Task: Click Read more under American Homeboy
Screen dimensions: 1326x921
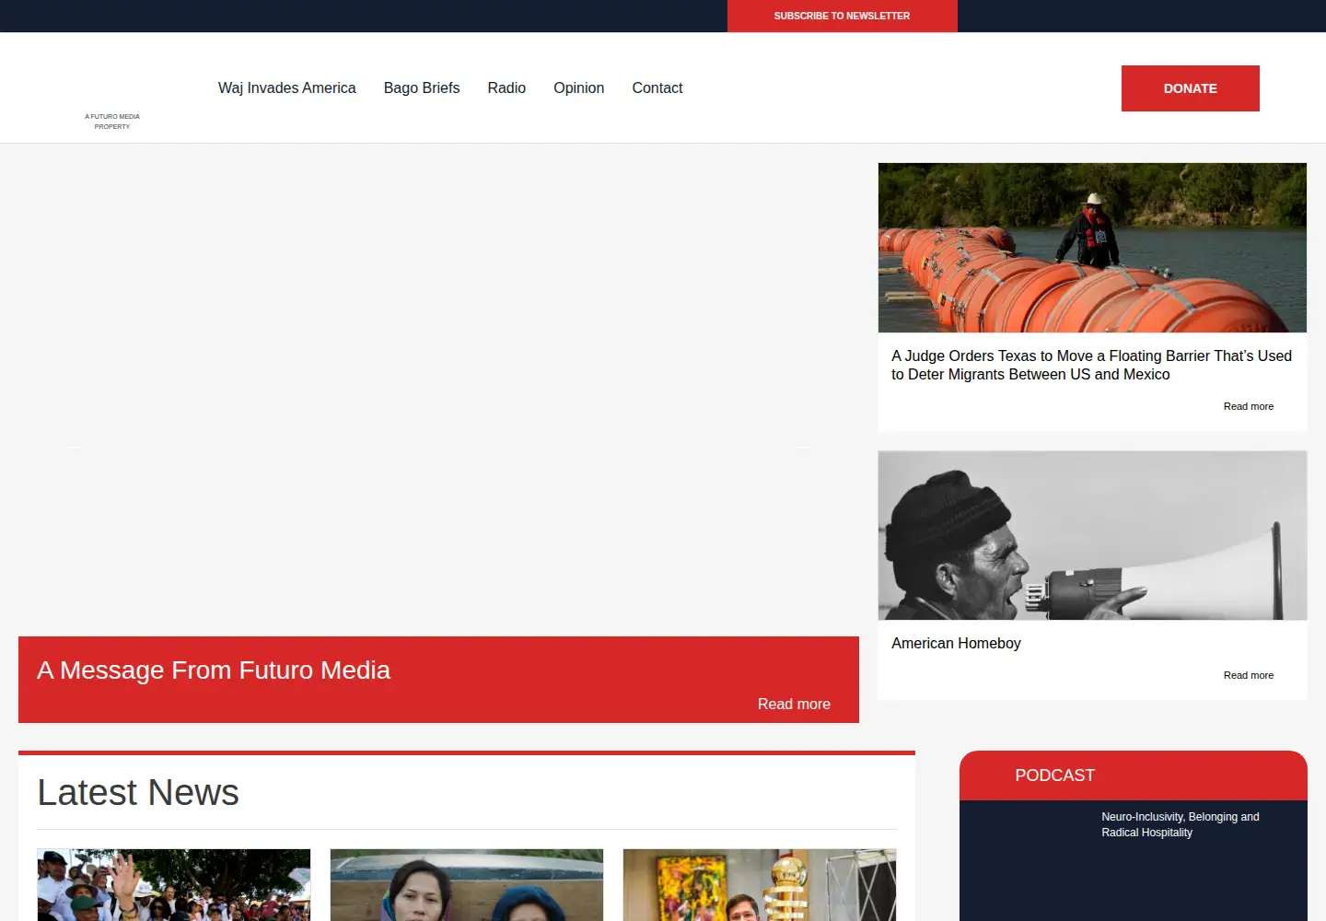Action: pyautogui.click(x=1249, y=675)
